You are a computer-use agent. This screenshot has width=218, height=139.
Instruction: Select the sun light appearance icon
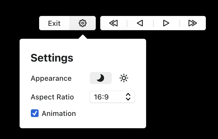click(x=124, y=78)
